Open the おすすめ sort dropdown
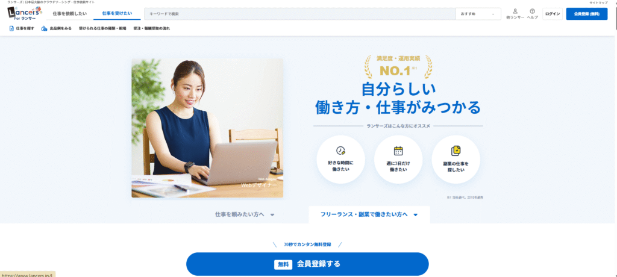 coord(478,14)
